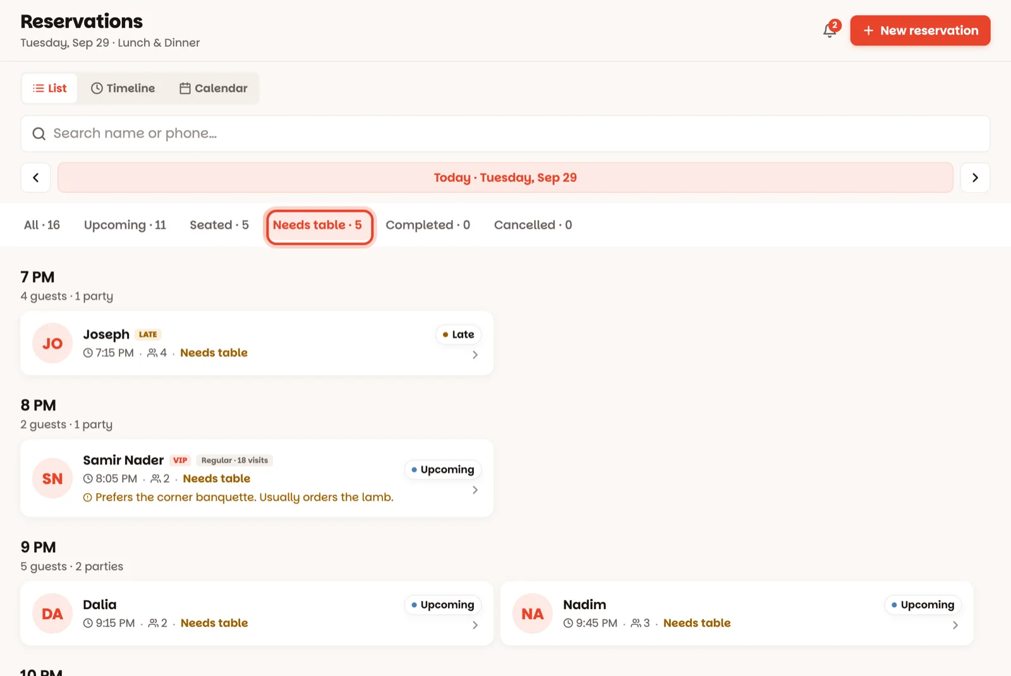The height and width of the screenshot is (676, 1011).
Task: Filter by Completed reservations
Action: 428,225
